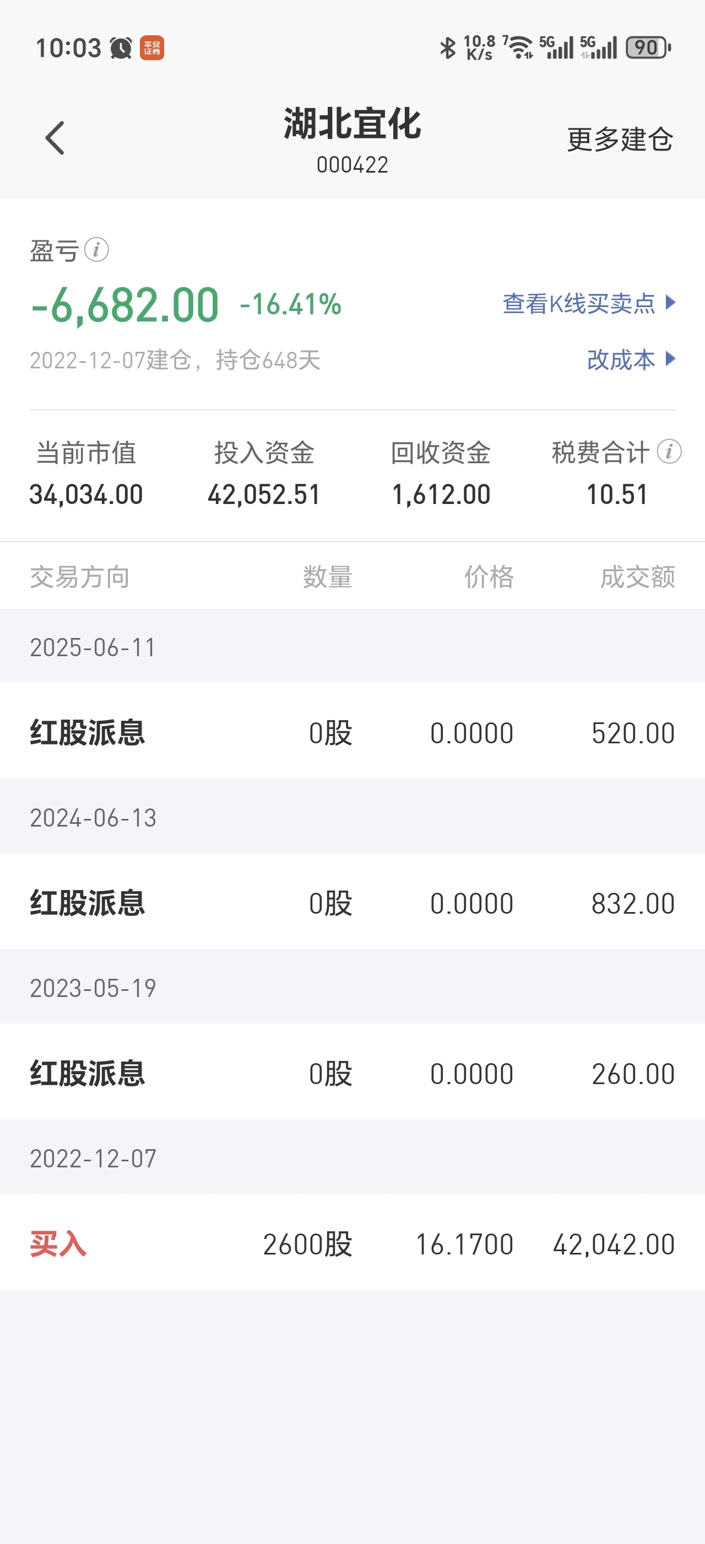Tap the alarm clock status icon
This screenshot has height=1544, width=705.
(121, 48)
